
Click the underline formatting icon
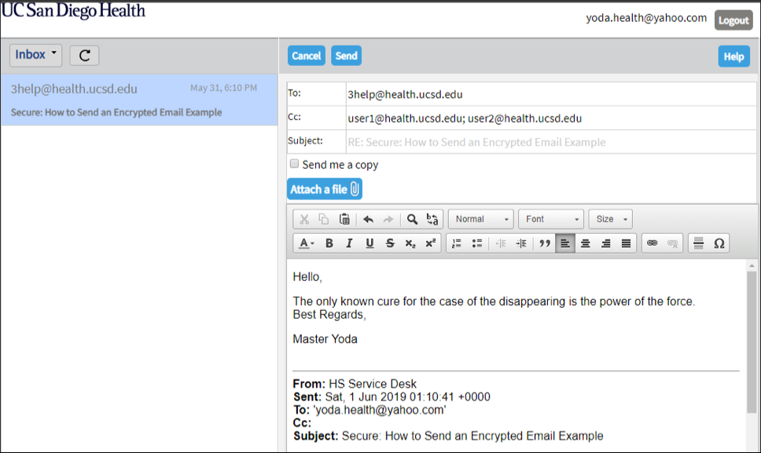click(369, 243)
